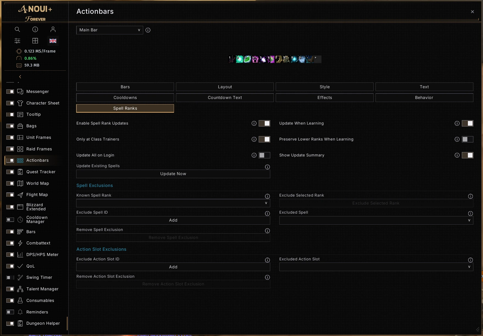
Task: Click the Update Now button
Action: point(173,174)
